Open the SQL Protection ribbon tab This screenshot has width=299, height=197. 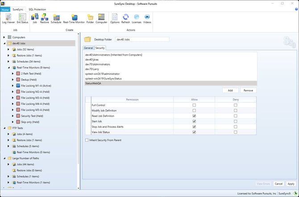pos(37,9)
